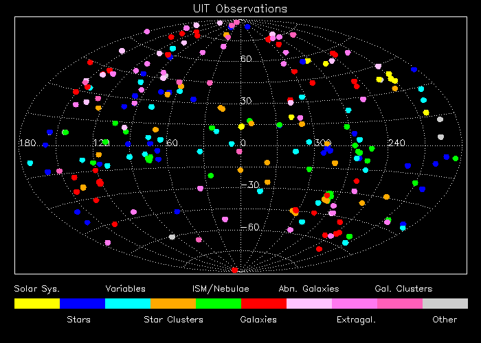Select the cyan Variables legend swatch
Screen dimensions: 481x343
128,303
